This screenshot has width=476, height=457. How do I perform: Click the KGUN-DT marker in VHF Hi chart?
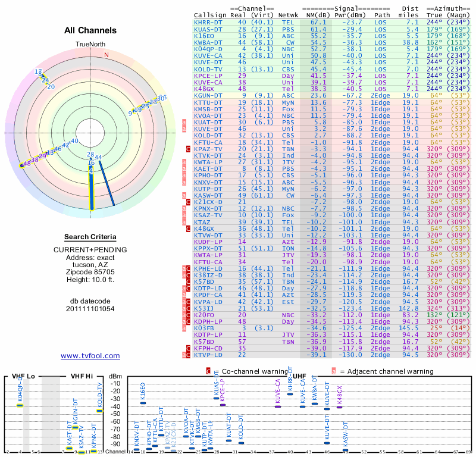pyautogui.click(x=76, y=428)
